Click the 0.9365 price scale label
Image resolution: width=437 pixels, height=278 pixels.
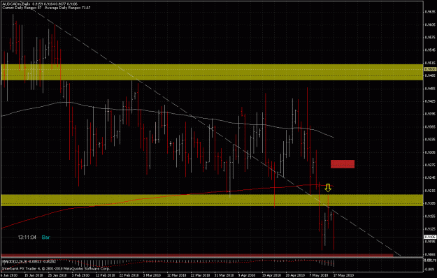coord(430,126)
